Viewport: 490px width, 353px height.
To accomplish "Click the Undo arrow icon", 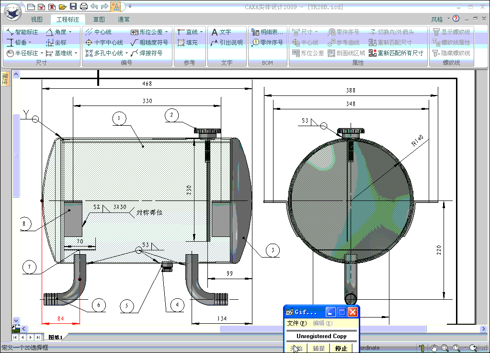I will [94, 6].
